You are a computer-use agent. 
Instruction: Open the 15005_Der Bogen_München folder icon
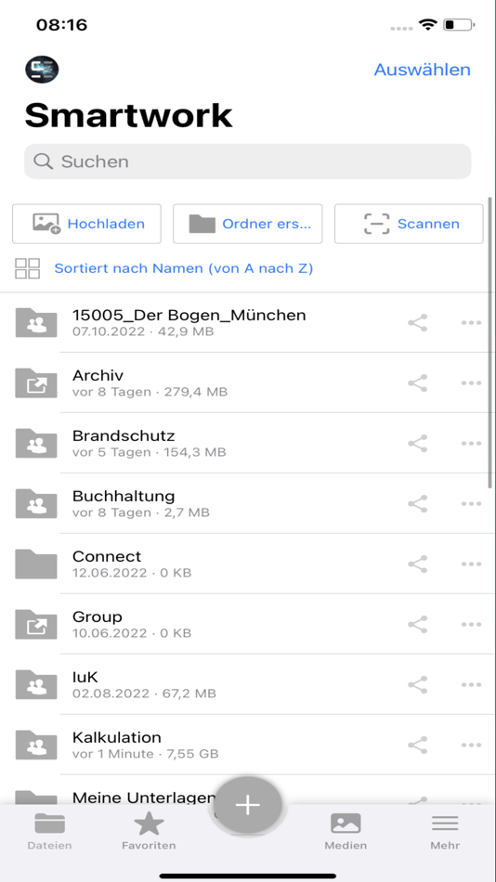pos(36,322)
